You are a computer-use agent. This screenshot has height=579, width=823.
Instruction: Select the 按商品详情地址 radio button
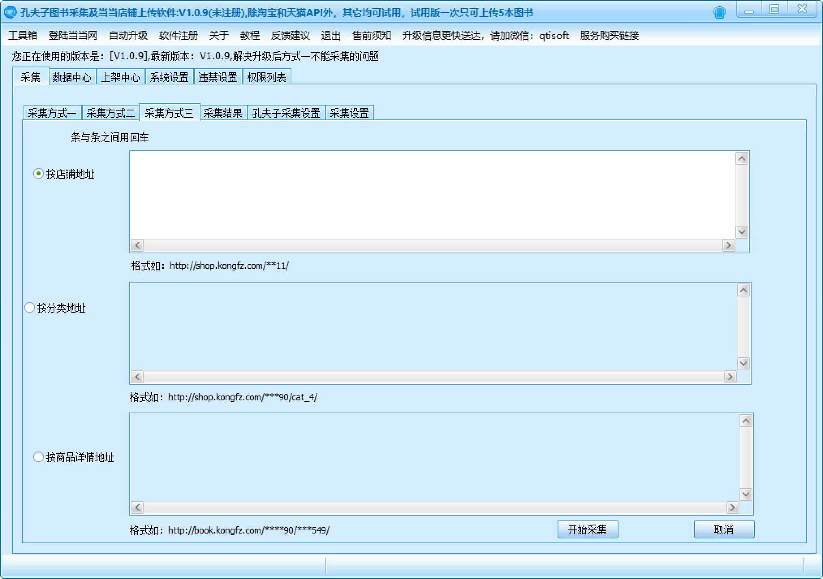coord(38,457)
